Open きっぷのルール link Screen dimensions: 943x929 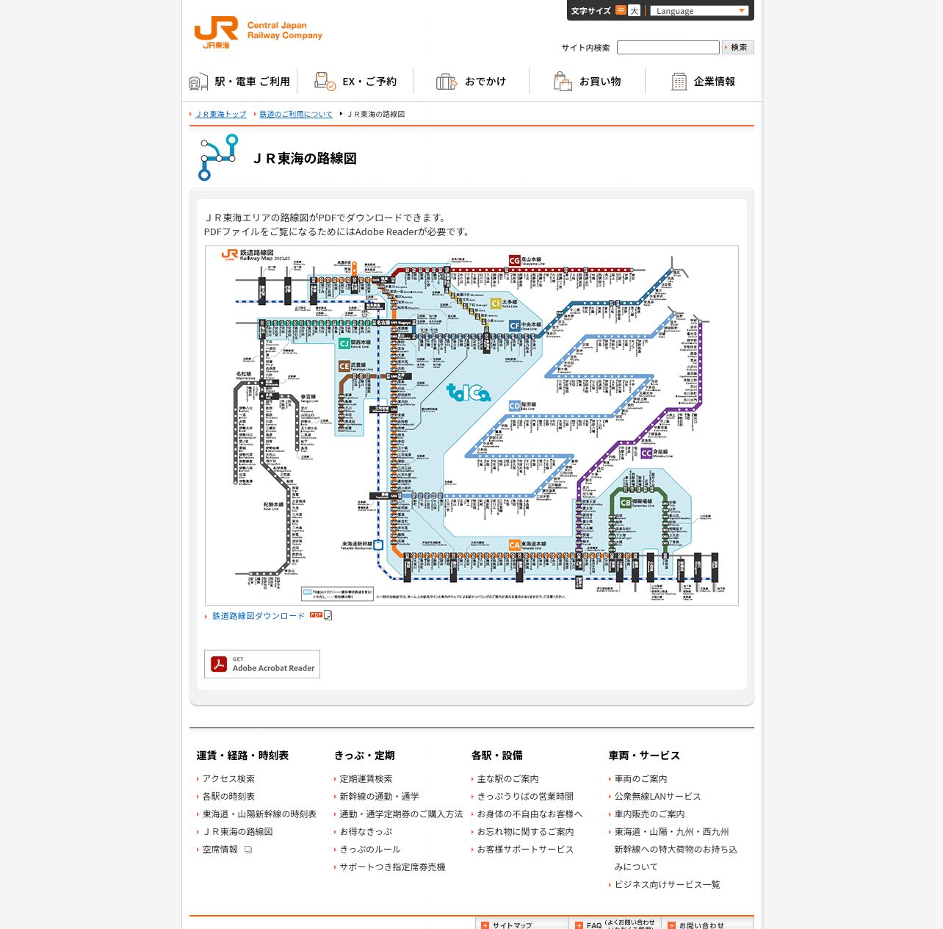tap(370, 850)
